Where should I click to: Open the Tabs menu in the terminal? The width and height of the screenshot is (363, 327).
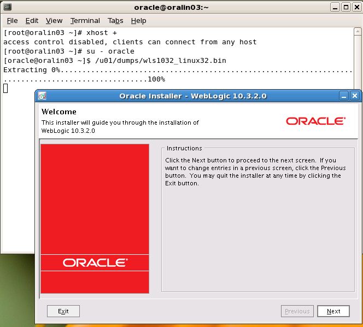[x=115, y=21]
